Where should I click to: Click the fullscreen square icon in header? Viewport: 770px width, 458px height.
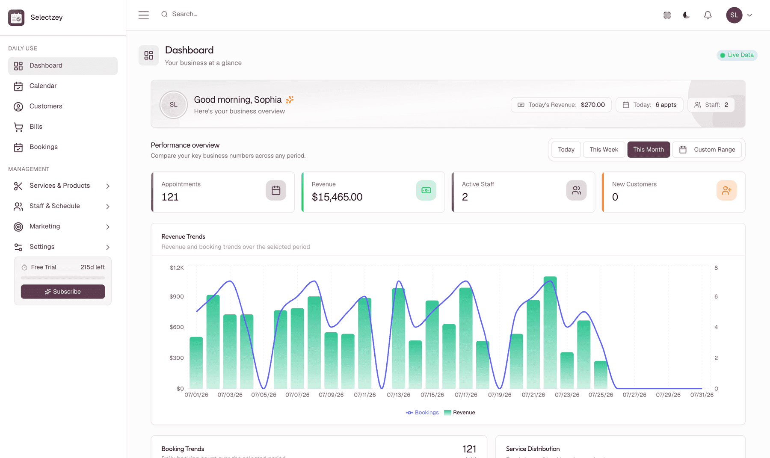point(667,15)
